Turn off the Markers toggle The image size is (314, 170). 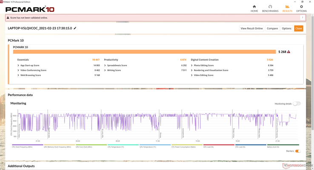click(298, 151)
